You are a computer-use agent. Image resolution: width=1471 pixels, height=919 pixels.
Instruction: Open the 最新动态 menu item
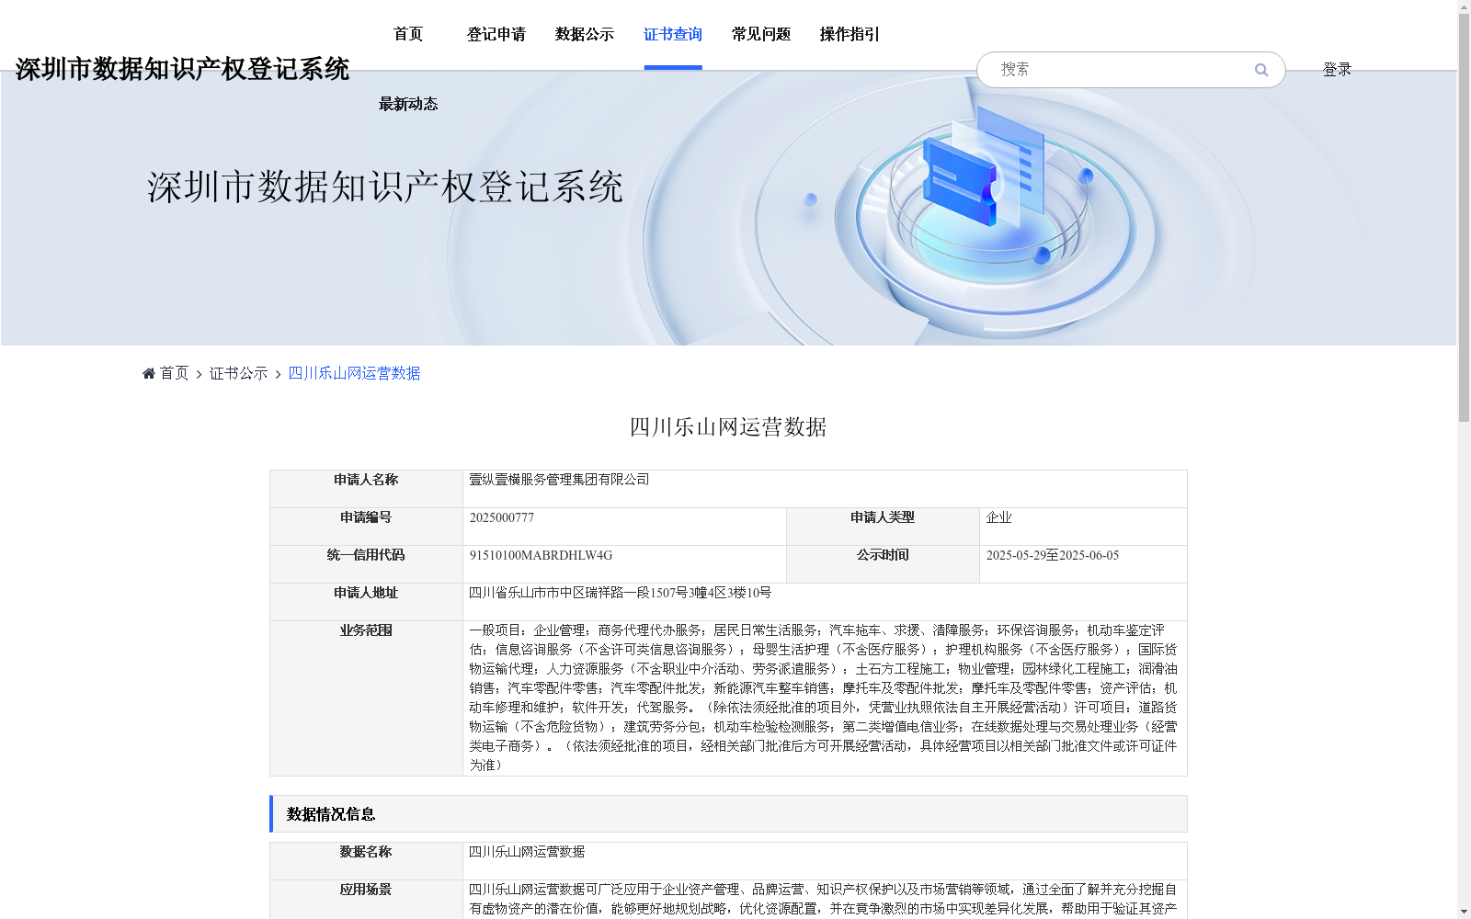tap(408, 104)
